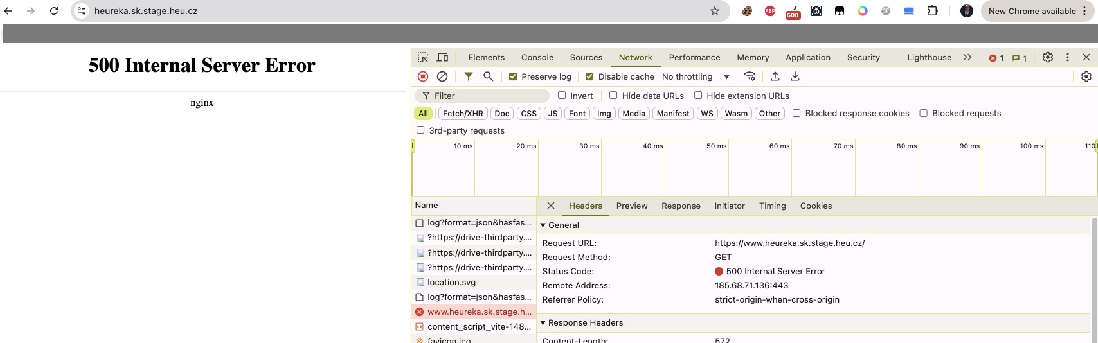Toggle Disable cache checkbox
The height and width of the screenshot is (343, 1098).
(x=589, y=76)
